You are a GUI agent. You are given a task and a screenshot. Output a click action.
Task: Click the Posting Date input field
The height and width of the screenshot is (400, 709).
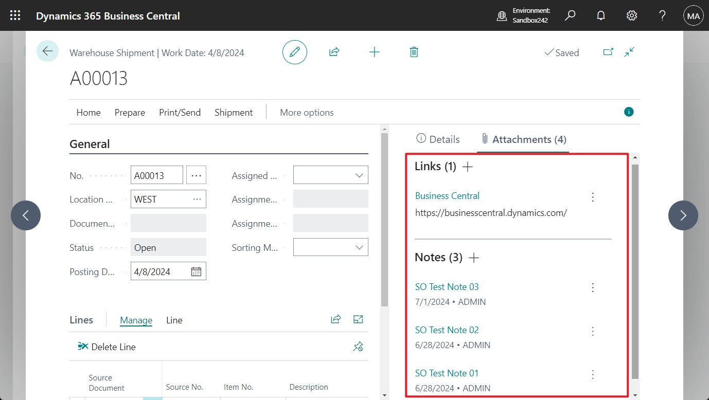click(x=168, y=271)
